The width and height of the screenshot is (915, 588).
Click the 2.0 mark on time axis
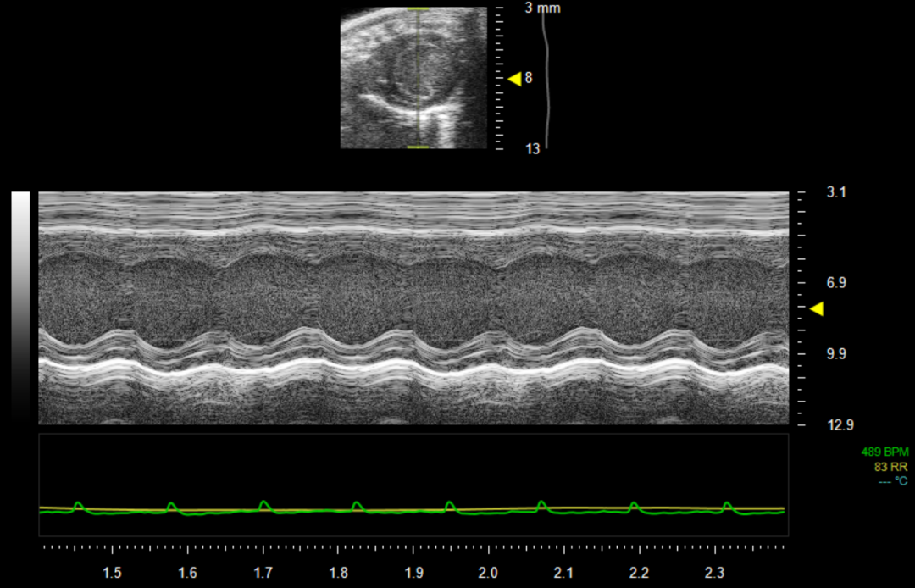pos(488,573)
